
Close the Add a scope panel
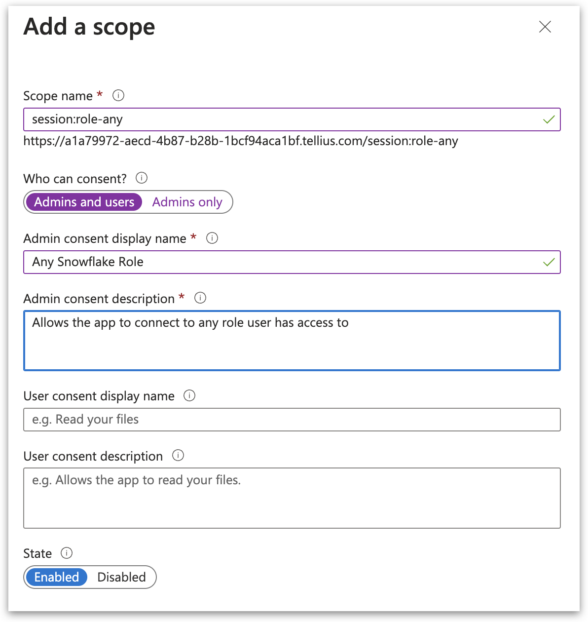tap(545, 27)
